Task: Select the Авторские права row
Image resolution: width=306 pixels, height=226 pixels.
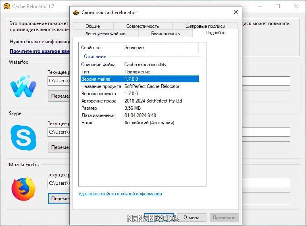Action: coord(139,101)
